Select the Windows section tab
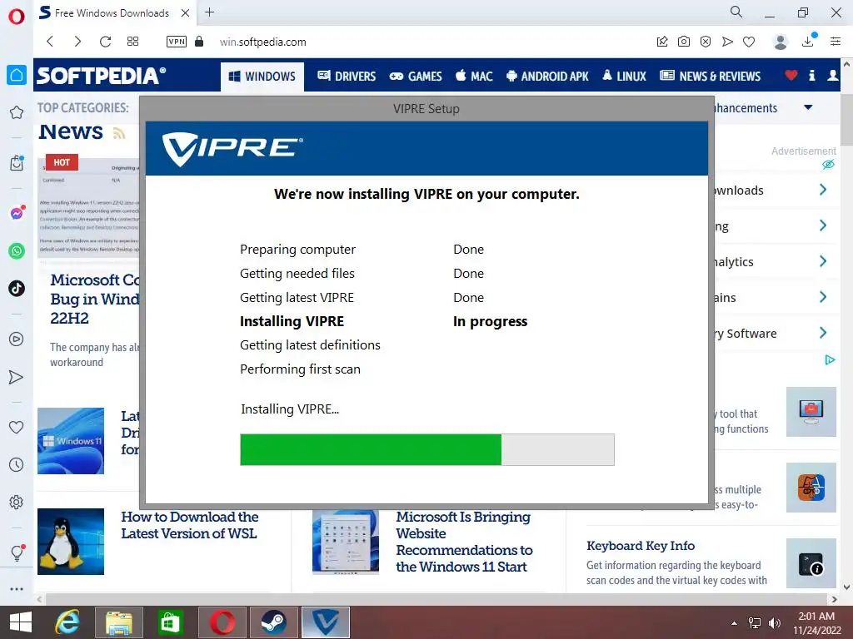 (x=262, y=77)
